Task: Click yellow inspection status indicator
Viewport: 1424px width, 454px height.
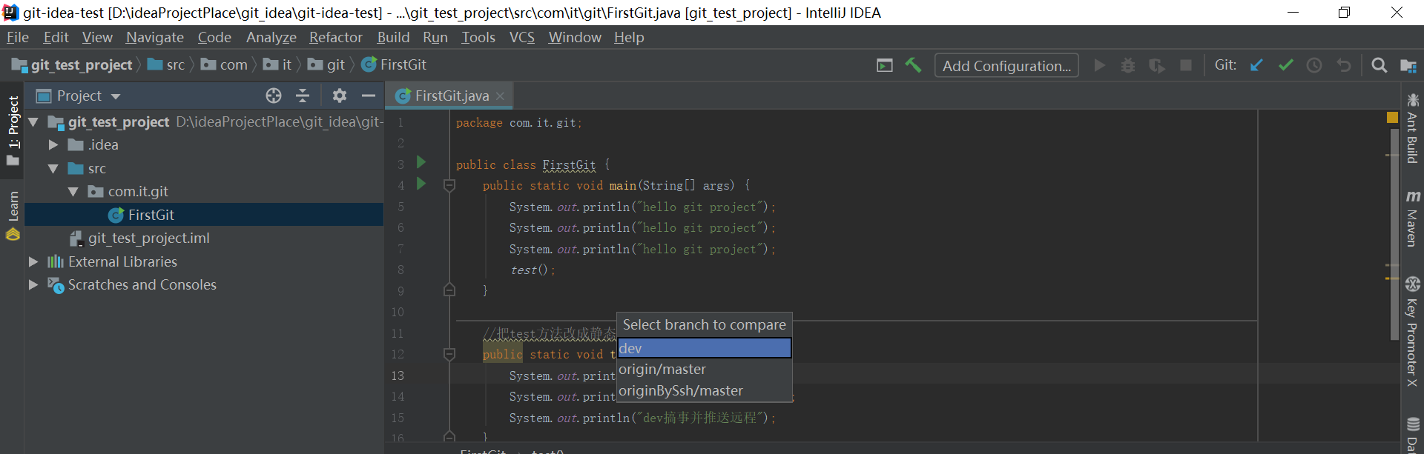Action: (x=1392, y=117)
